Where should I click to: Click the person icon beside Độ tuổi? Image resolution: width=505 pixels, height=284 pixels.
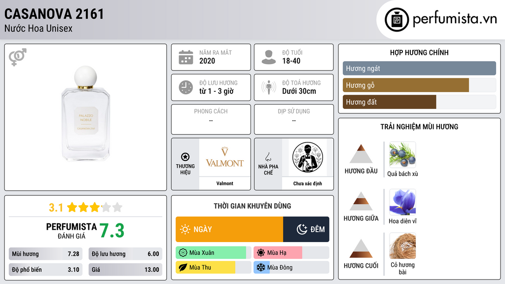point(269,57)
